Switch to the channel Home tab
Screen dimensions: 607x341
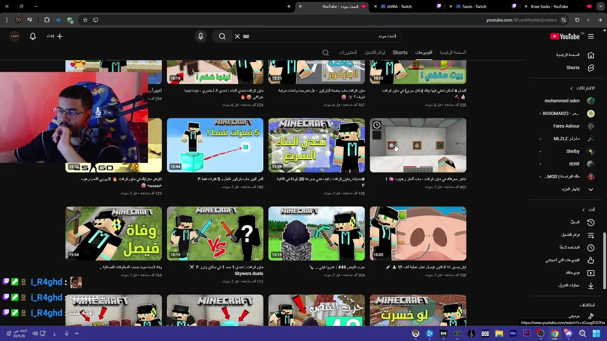452,53
